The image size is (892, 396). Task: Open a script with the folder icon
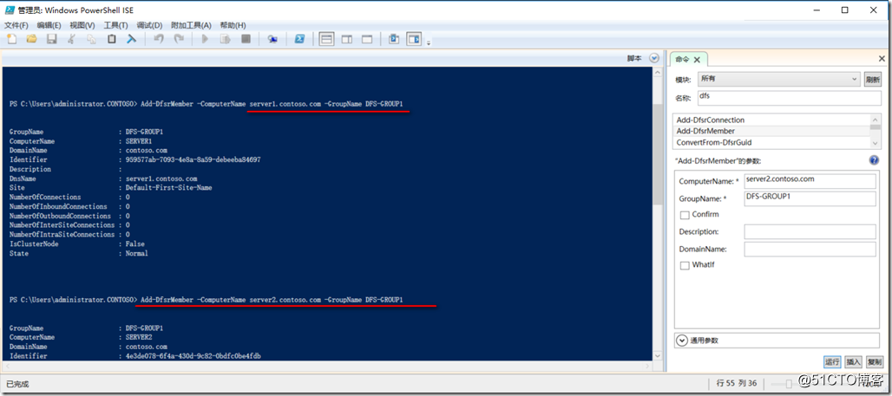point(31,39)
